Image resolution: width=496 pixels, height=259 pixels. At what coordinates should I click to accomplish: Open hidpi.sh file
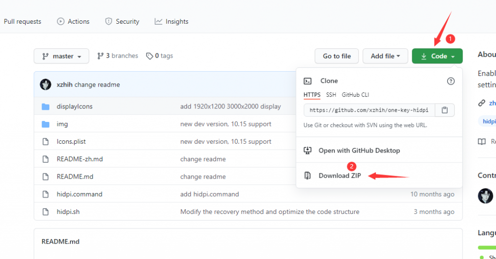(x=68, y=212)
